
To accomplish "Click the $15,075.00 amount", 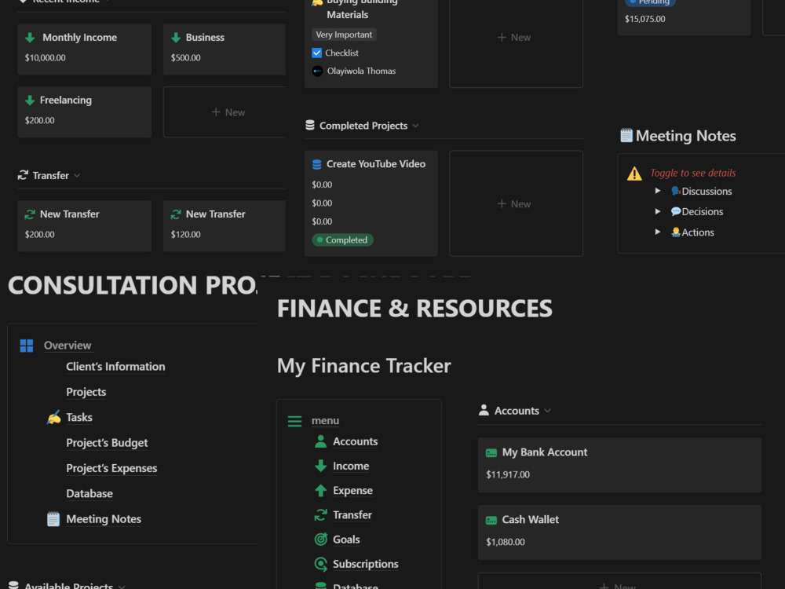I will click(x=644, y=19).
